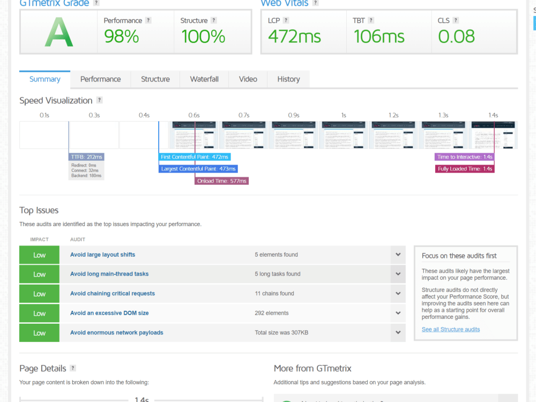Viewport: 536px width, 402px height.
Task: Expand the excessive DOM size audit chevron
Action: pos(398,313)
